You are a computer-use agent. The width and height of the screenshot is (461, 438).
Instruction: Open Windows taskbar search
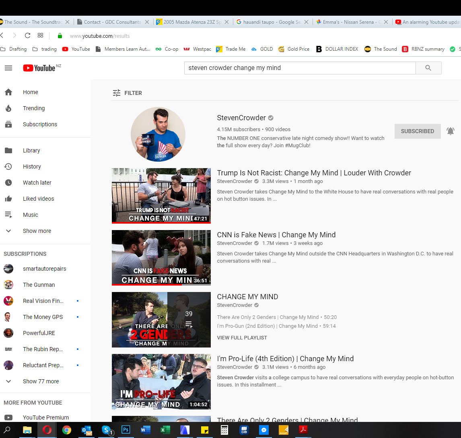click(7, 430)
